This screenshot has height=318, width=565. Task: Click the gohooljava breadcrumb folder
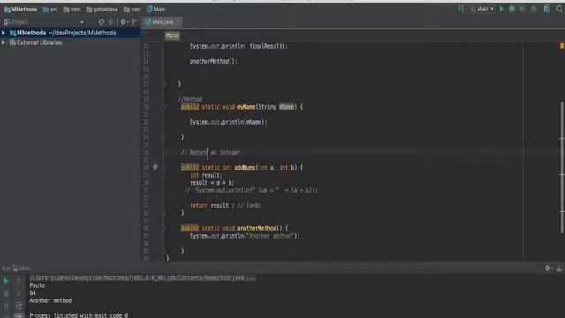102,10
